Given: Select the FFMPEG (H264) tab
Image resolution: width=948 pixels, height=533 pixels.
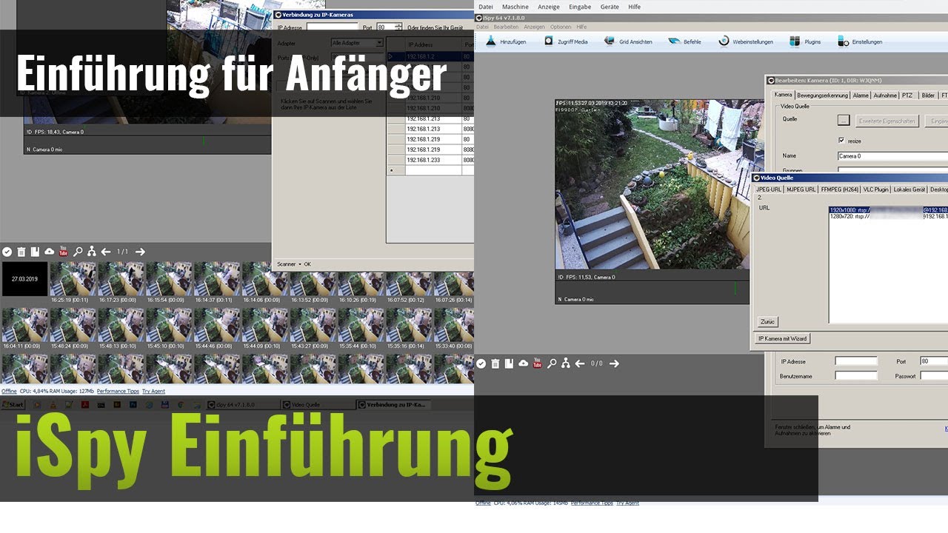Looking at the screenshot, I should coord(839,190).
